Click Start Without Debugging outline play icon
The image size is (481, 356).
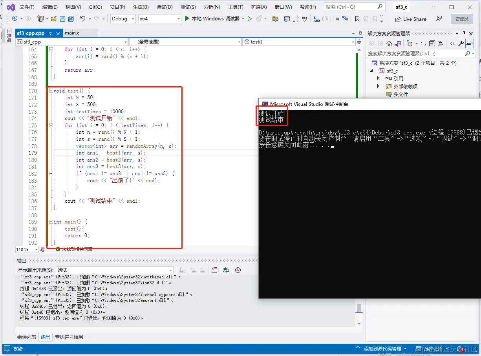click(x=249, y=18)
